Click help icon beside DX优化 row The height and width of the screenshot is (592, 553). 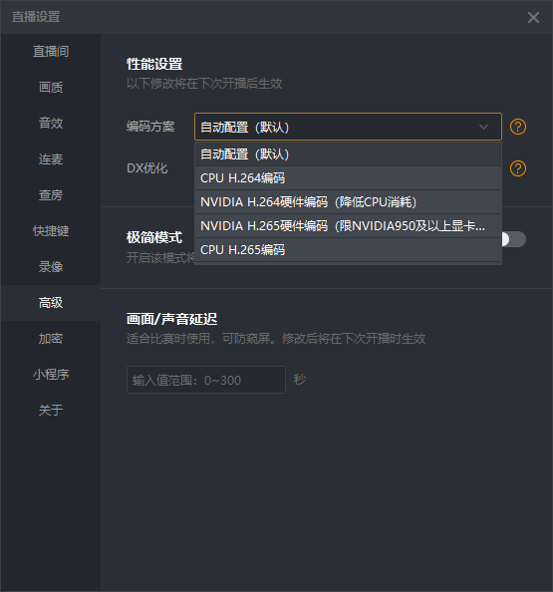coord(518,168)
